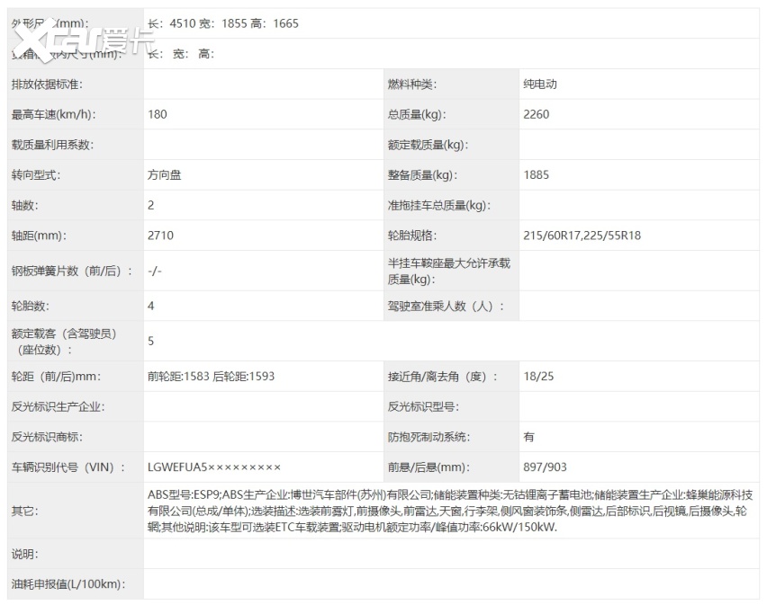Click the 说明 row label

[24, 554]
